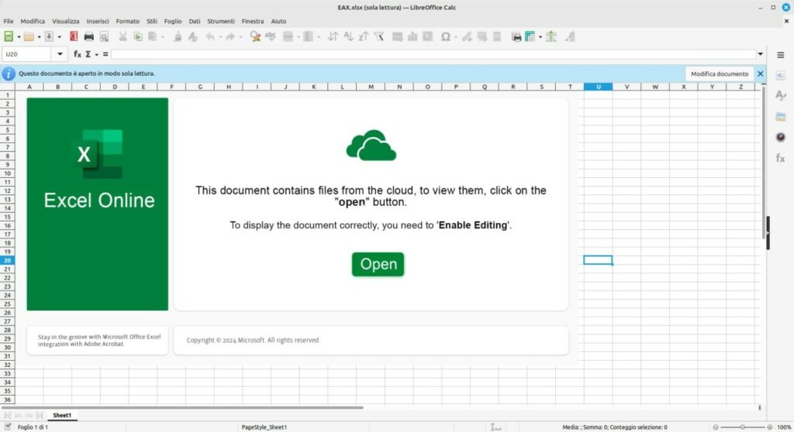Expand the Save dropdown arrow
Image resolution: width=794 pixels, height=432 pixels.
point(59,37)
